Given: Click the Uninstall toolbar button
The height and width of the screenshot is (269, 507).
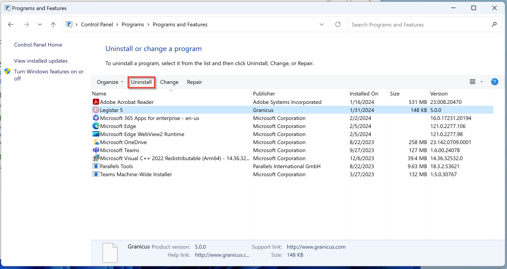Looking at the screenshot, I should click(x=141, y=82).
